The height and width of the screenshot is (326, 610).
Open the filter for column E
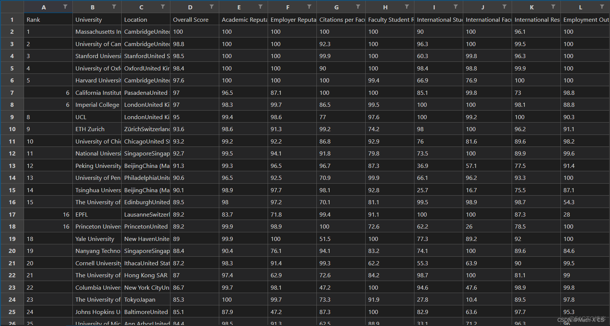[x=261, y=7]
